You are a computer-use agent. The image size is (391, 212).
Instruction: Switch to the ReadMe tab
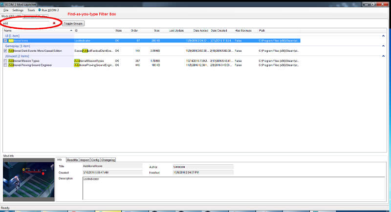pyautogui.click(x=72, y=159)
